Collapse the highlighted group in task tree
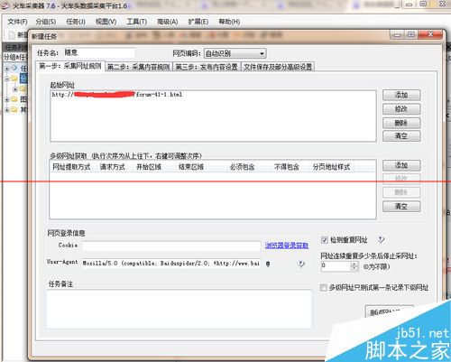The width and height of the screenshot is (451, 362). click(x=6, y=79)
